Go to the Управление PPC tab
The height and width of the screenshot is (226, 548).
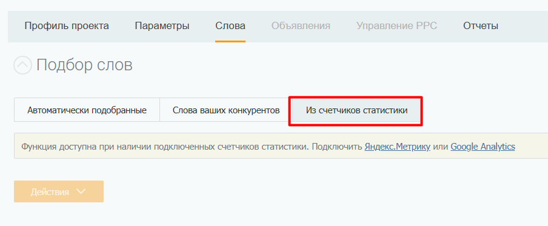[396, 26]
